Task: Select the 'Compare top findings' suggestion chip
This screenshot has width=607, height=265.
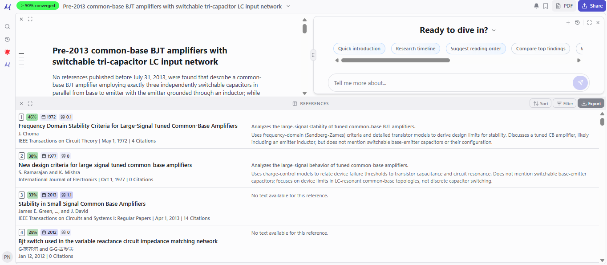Action: (541, 49)
